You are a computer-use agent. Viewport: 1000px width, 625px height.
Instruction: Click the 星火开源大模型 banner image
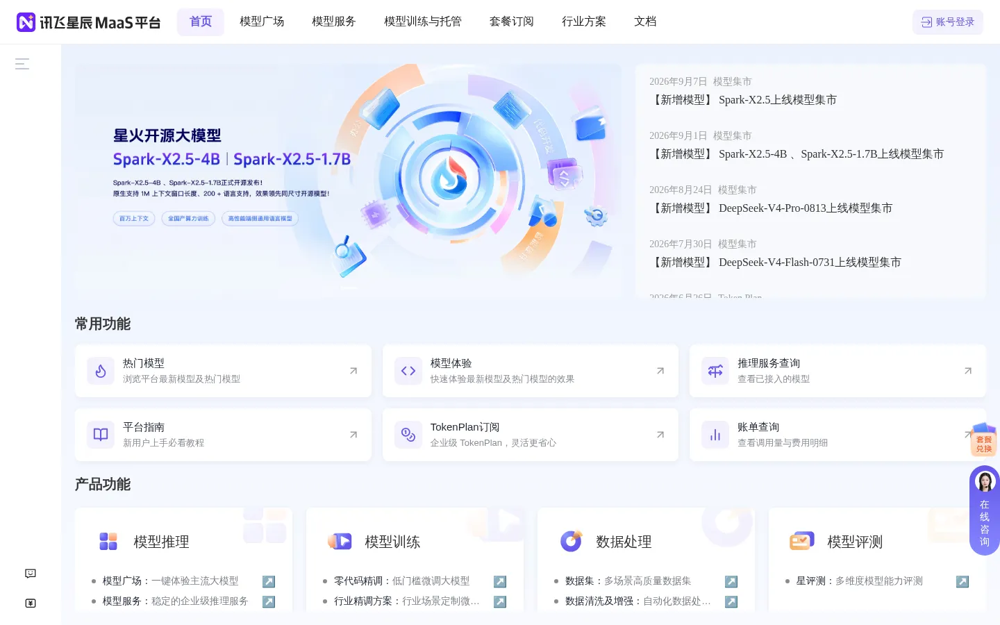click(347, 181)
